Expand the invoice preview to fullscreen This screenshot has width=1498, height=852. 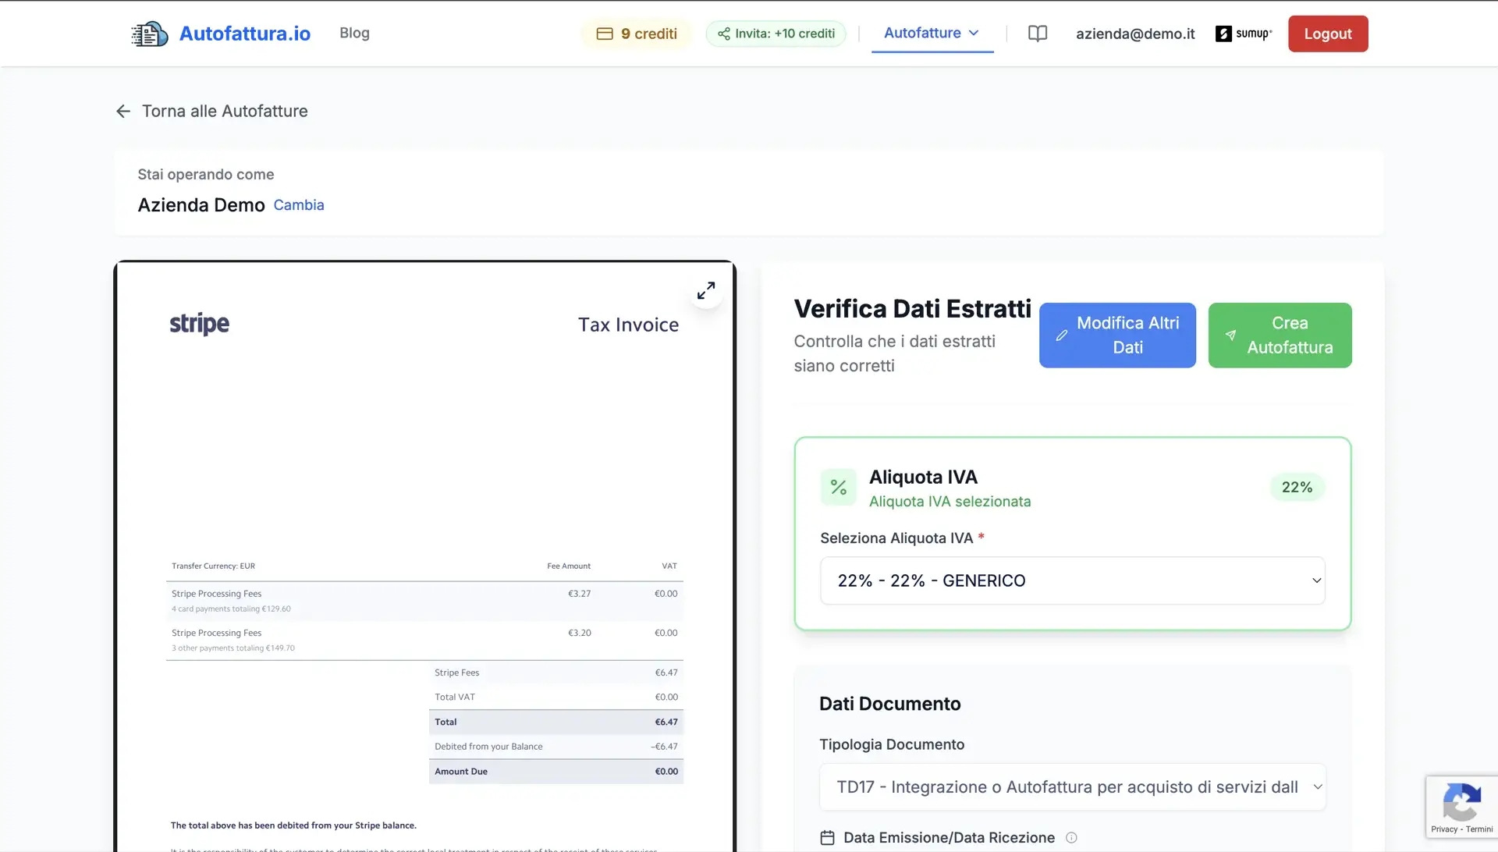[x=706, y=291]
